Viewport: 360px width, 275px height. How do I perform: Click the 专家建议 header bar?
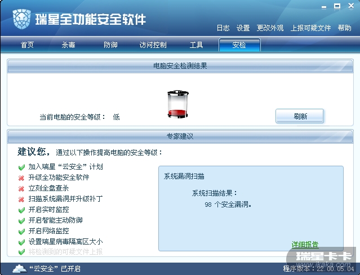tap(180, 136)
